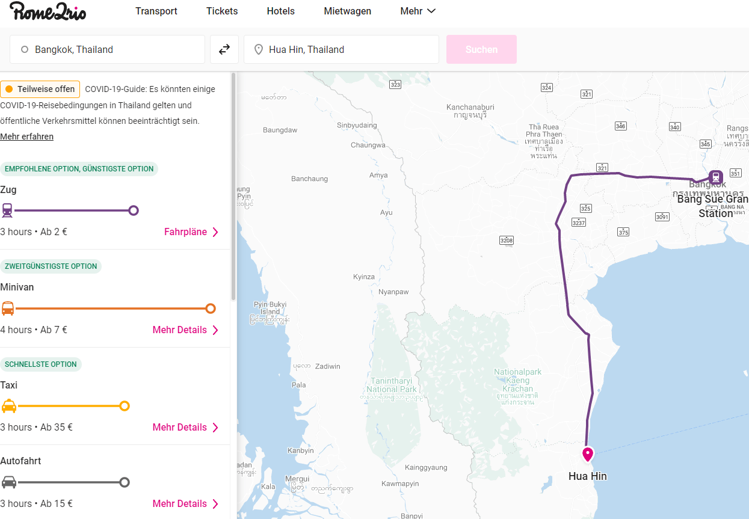749x519 pixels.
Task: Click road shield 346 on the map
Action: [x=621, y=126]
